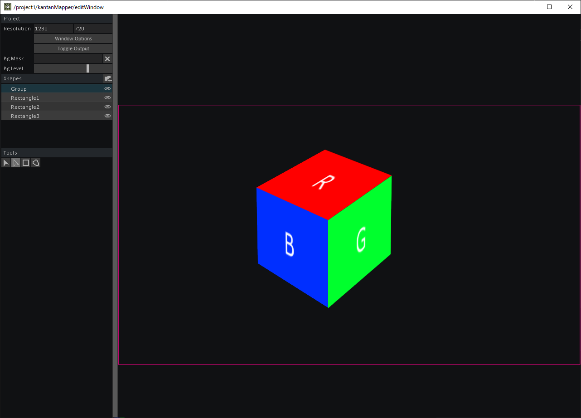Screen dimensions: 581x418
Task: Click the add group icon in Shapes panel
Action: (x=108, y=78)
